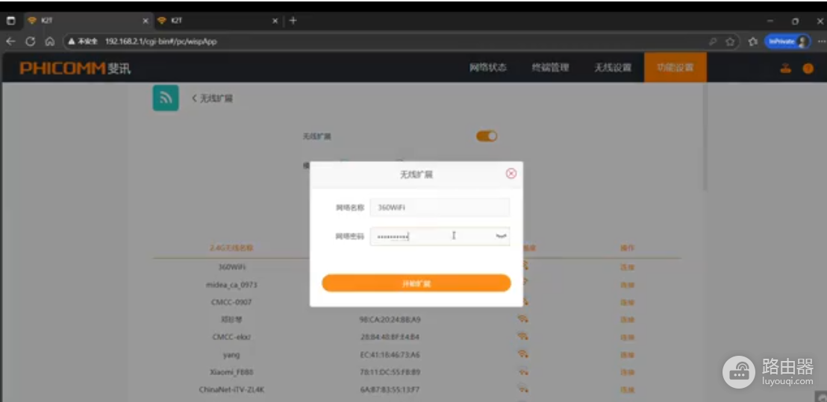Open the 网络状态 tab
Image resolution: width=827 pixels, height=402 pixels.
pyautogui.click(x=488, y=67)
